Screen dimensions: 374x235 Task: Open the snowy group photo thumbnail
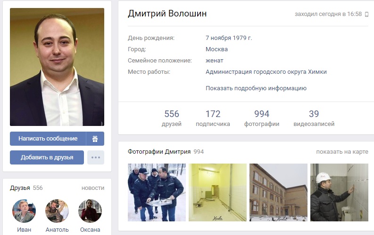[157, 193]
